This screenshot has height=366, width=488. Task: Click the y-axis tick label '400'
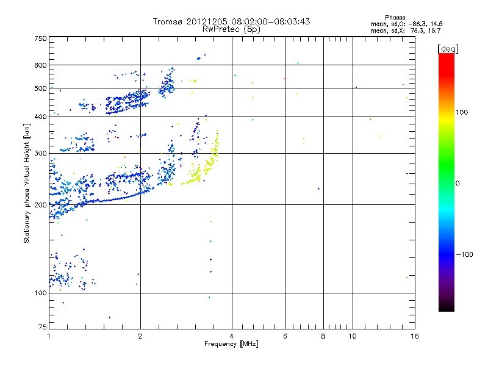tap(41, 117)
